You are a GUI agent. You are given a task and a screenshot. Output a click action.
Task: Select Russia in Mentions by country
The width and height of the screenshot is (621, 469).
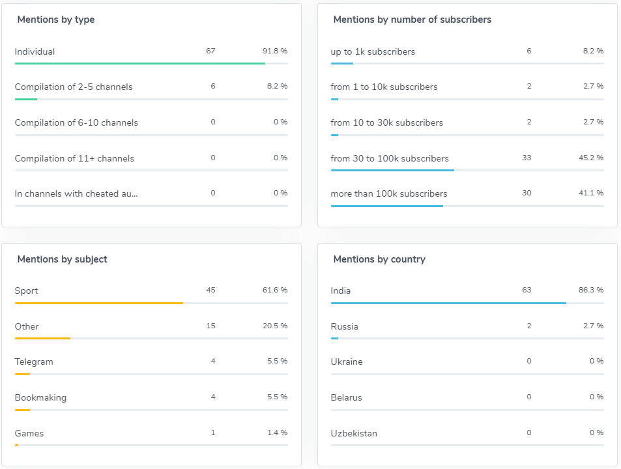tap(344, 326)
